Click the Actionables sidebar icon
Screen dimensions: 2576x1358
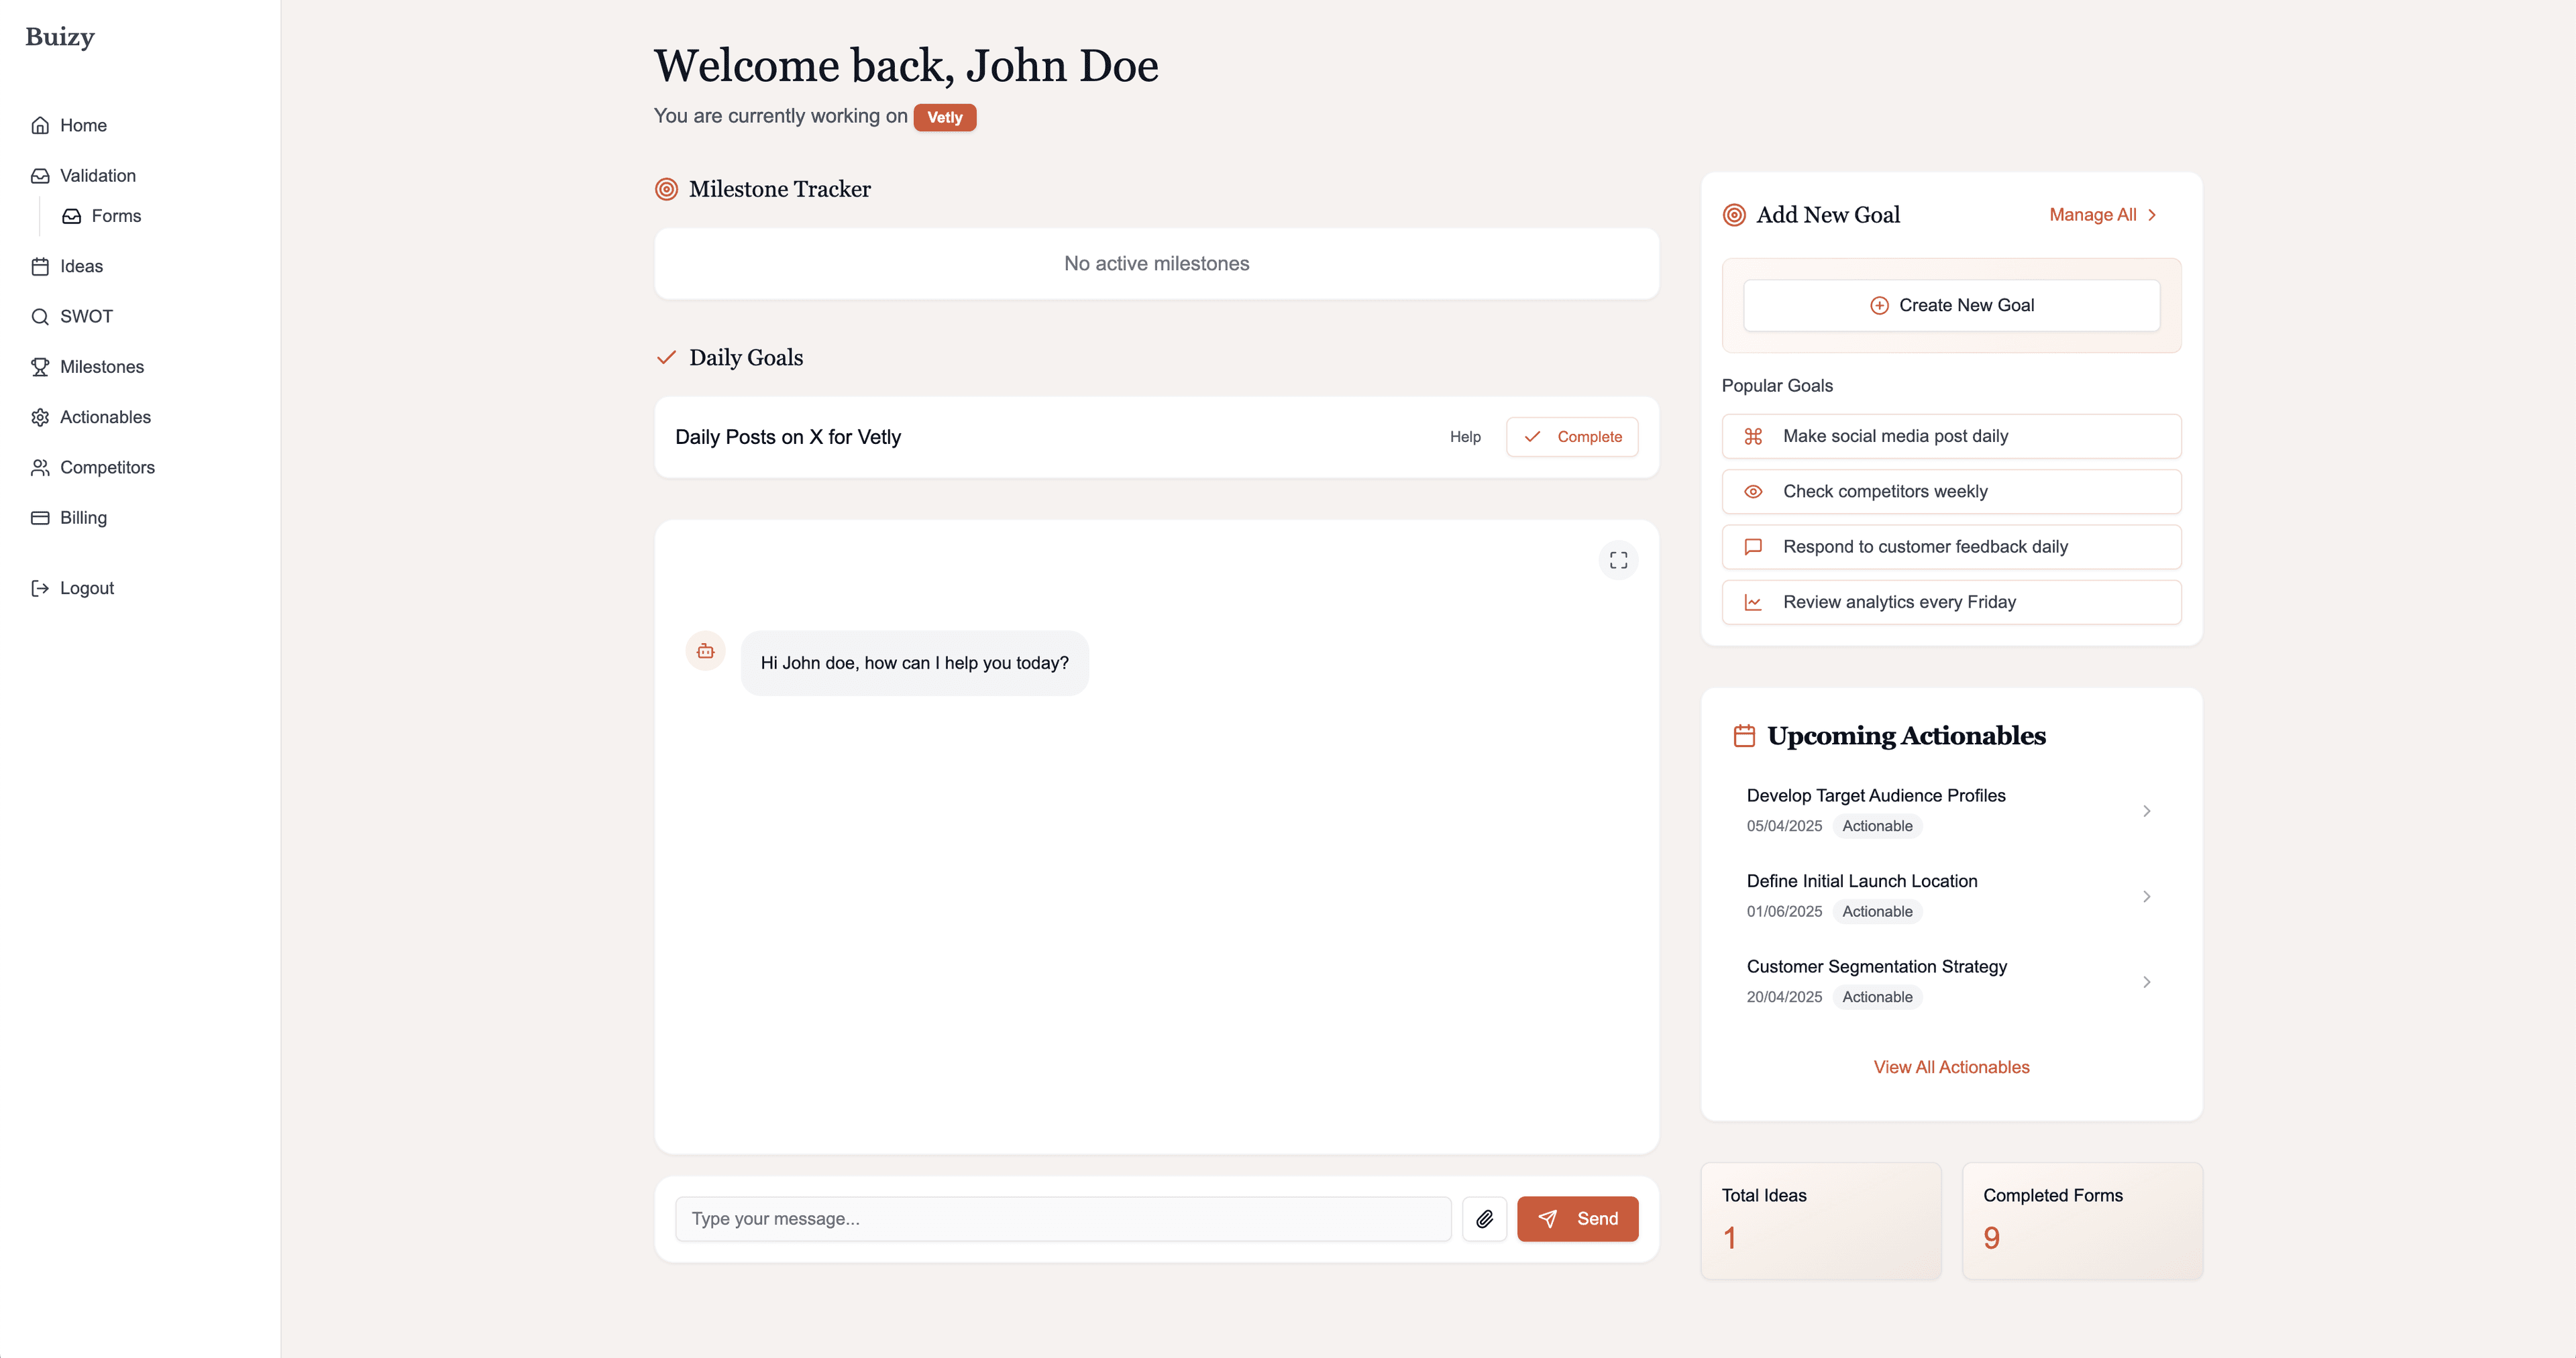click(41, 416)
